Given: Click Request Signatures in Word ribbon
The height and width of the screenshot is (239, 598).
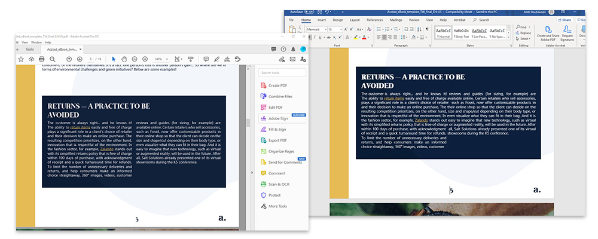Looking at the screenshot, I should click(567, 33).
